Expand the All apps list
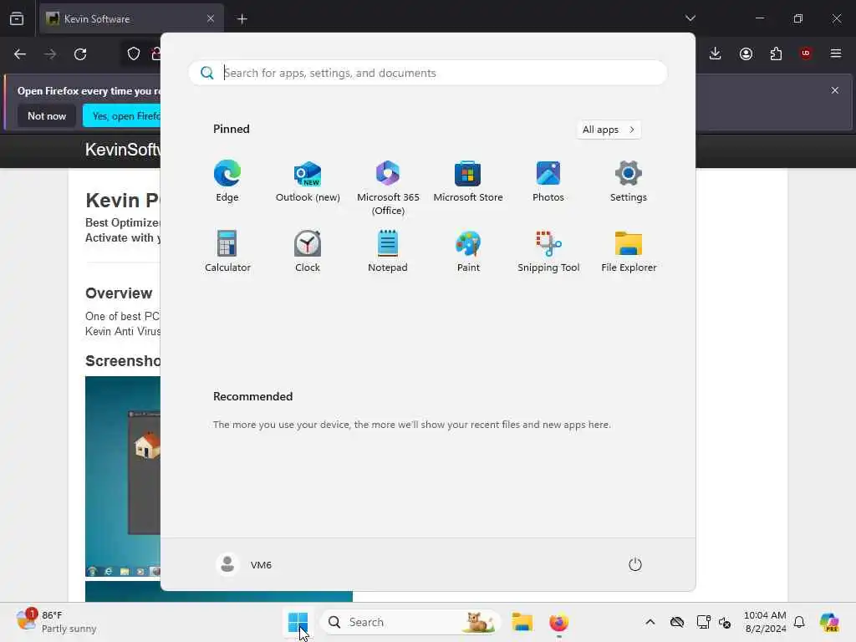This screenshot has width=856, height=642. click(609, 130)
